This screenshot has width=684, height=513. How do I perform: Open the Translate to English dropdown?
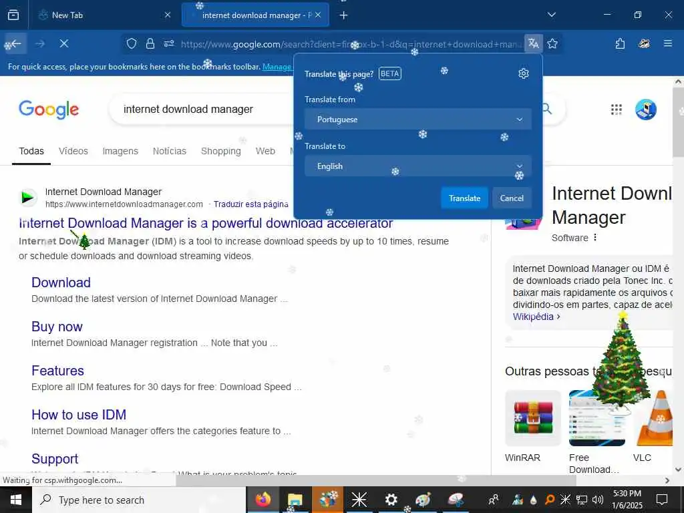click(418, 166)
